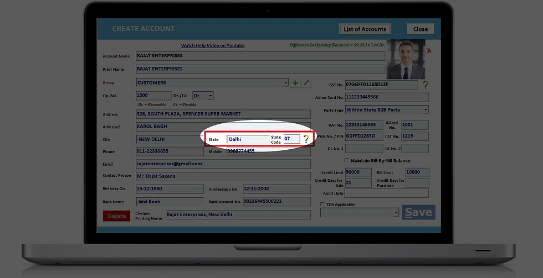Tick the TDS Applicable checkbox
543x278 pixels.
point(322,204)
